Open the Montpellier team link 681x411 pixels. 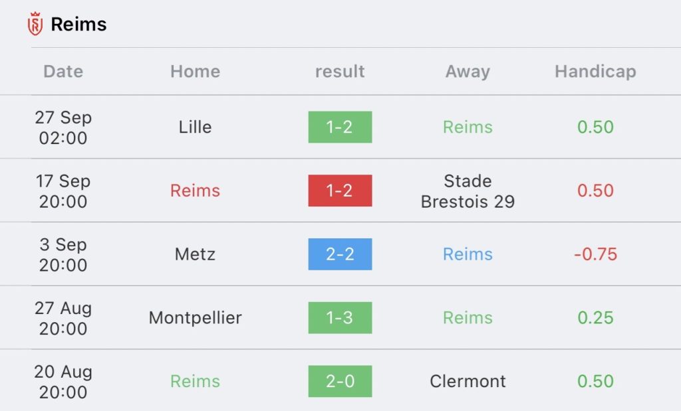point(195,317)
